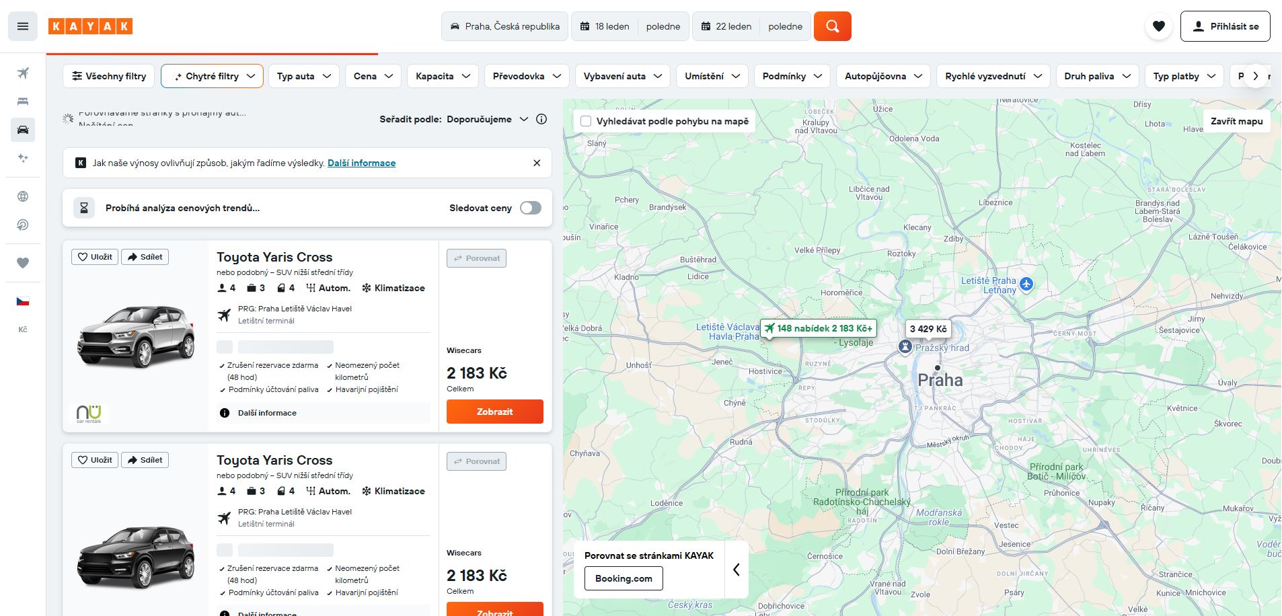The height and width of the screenshot is (616, 1282).
Task: Click the orange search magnifier button
Action: coord(832,26)
